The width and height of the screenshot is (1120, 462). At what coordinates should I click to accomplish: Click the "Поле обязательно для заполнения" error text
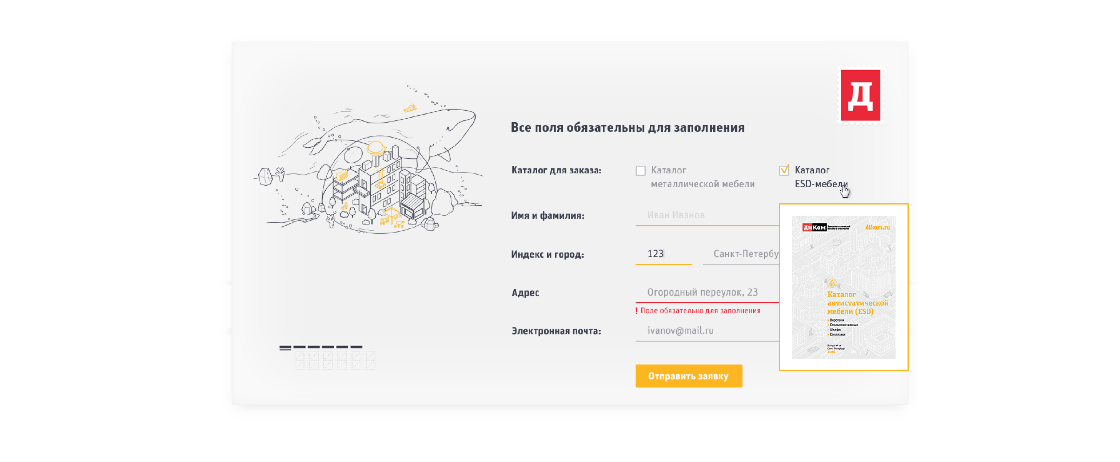pos(700,311)
